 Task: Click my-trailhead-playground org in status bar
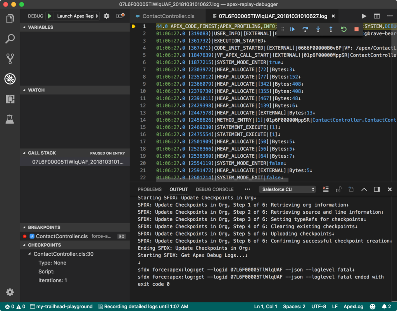(x=61, y=306)
